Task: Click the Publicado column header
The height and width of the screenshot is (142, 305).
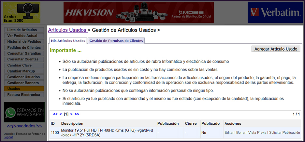Action: coord(211,123)
